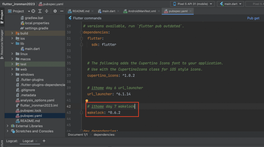264x147 pixels.
Task: Select pubspec.yaml in project tree
Action: tap(31, 116)
